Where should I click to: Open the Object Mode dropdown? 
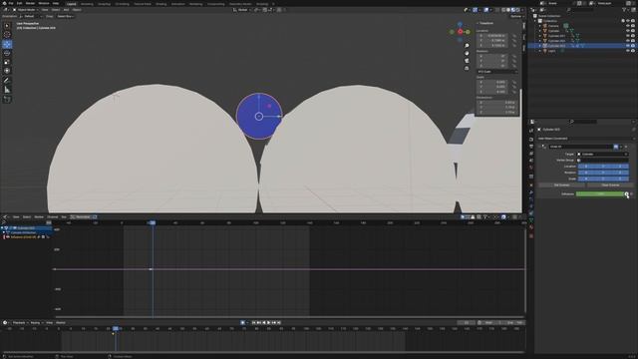[25, 10]
